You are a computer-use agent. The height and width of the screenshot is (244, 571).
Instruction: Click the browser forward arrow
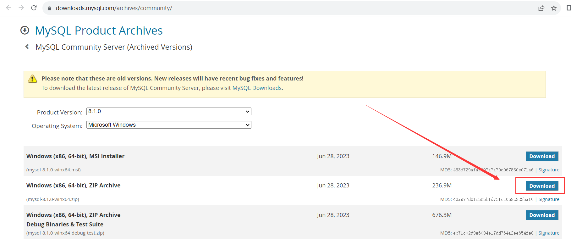pos(21,8)
